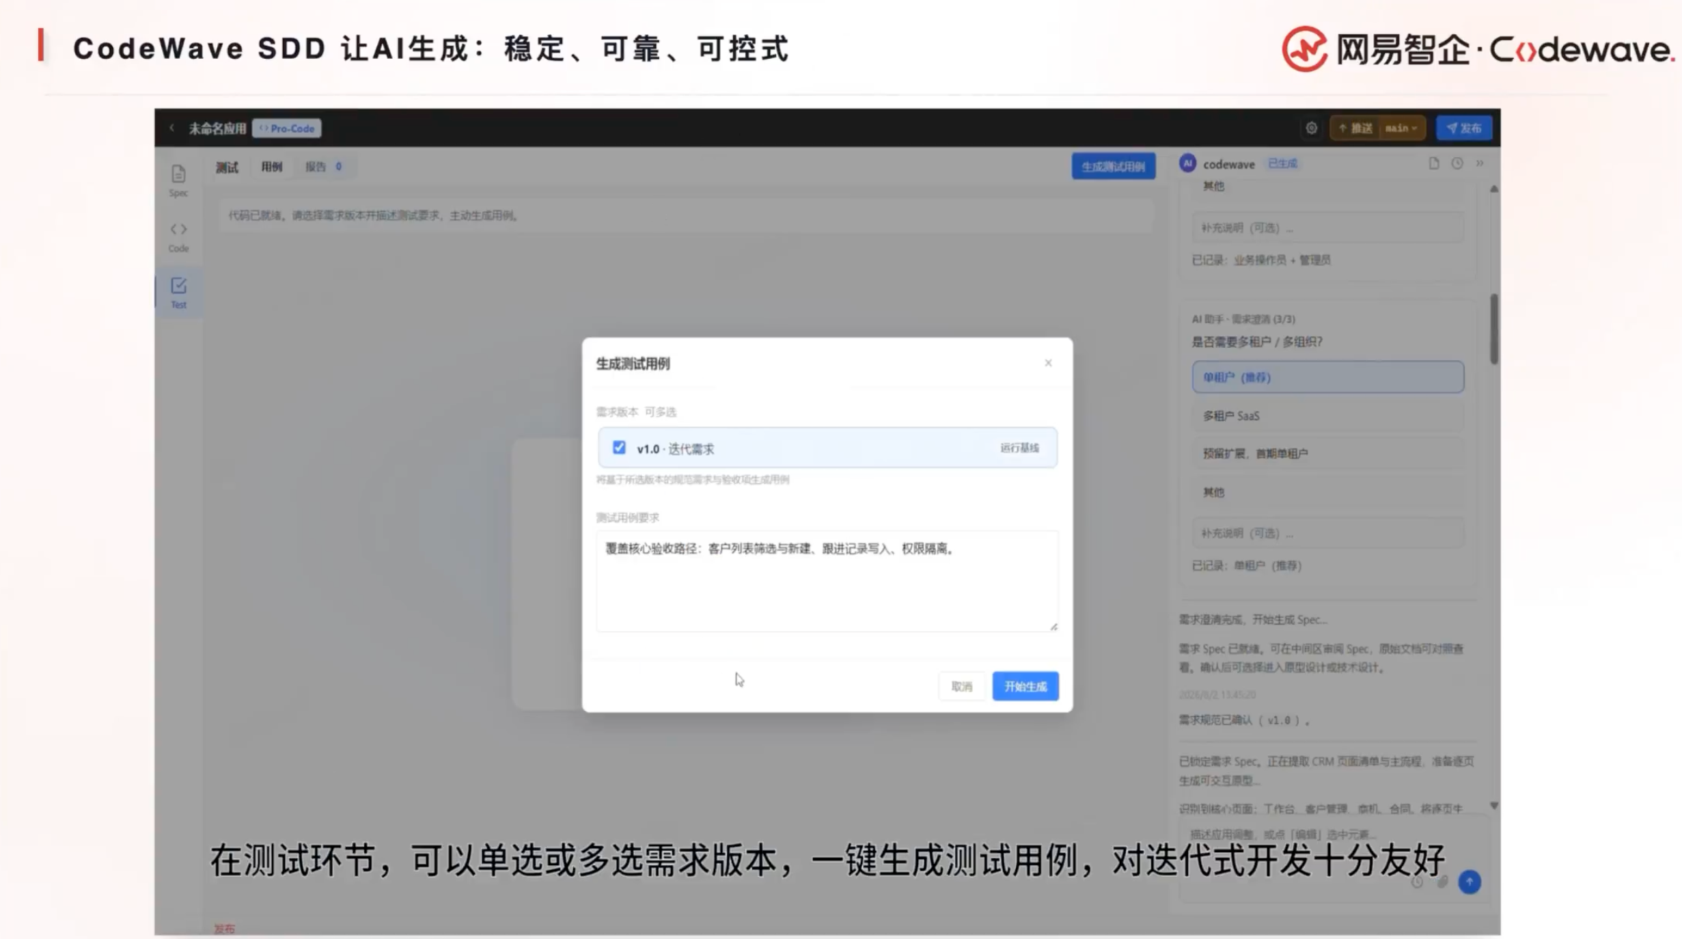The height and width of the screenshot is (939, 1682).
Task: Switch to the 测试 tab
Action: (x=227, y=167)
